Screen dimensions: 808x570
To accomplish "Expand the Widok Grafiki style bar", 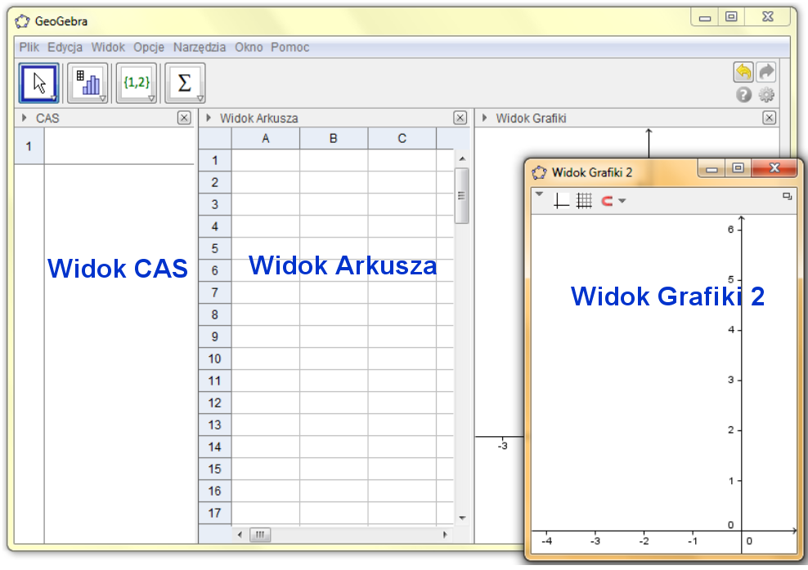I will [484, 118].
